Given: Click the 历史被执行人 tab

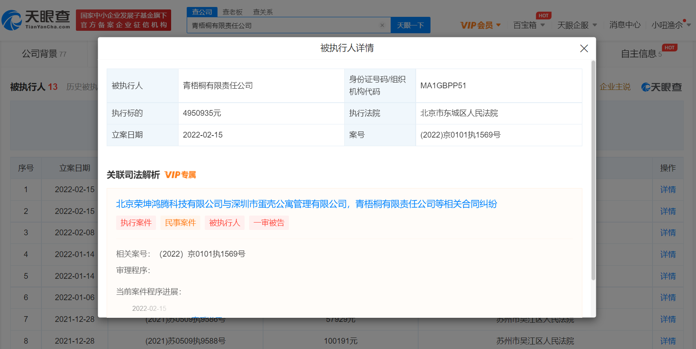Looking at the screenshot, I should [82, 87].
